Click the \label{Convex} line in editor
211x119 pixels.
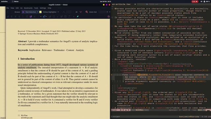tap(134, 84)
